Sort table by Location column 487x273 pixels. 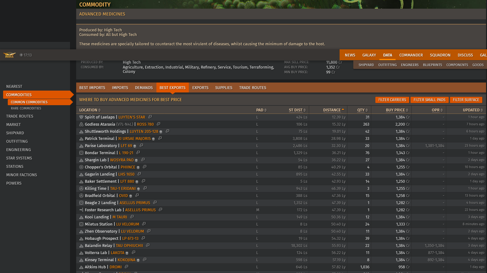[90, 110]
